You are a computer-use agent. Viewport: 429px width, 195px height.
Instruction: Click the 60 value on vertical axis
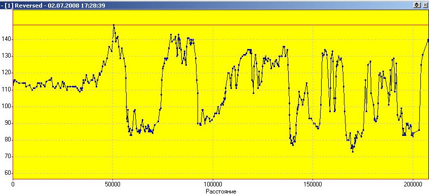(x=7, y=173)
